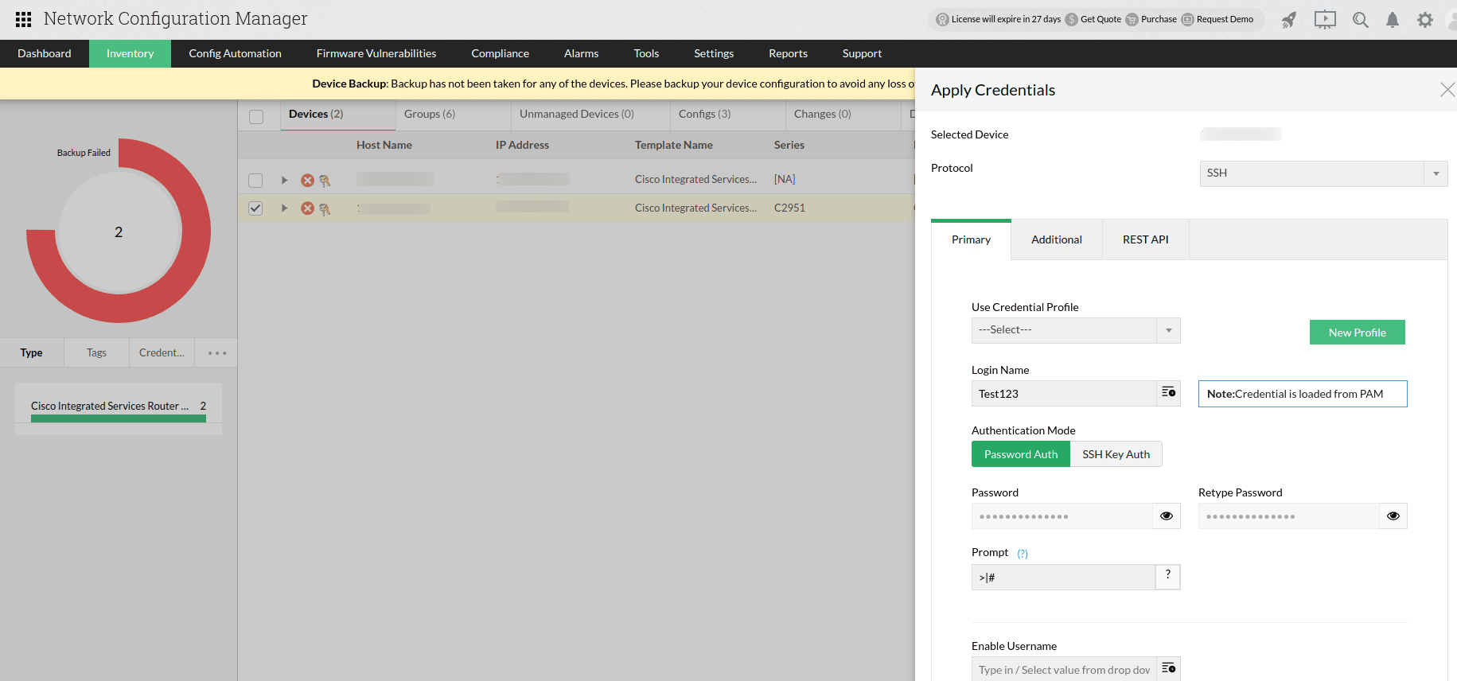Image resolution: width=1457 pixels, height=681 pixels.
Task: Switch to the Primary credentials tab
Action: [971, 239]
